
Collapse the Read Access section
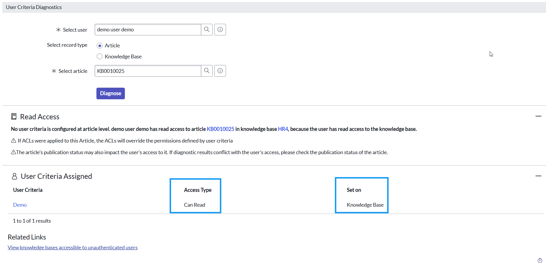[538, 116]
